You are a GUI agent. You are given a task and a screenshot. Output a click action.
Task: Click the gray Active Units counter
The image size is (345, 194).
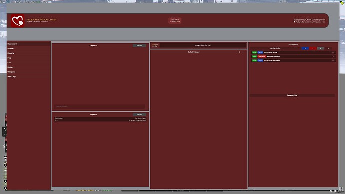click(321, 48)
